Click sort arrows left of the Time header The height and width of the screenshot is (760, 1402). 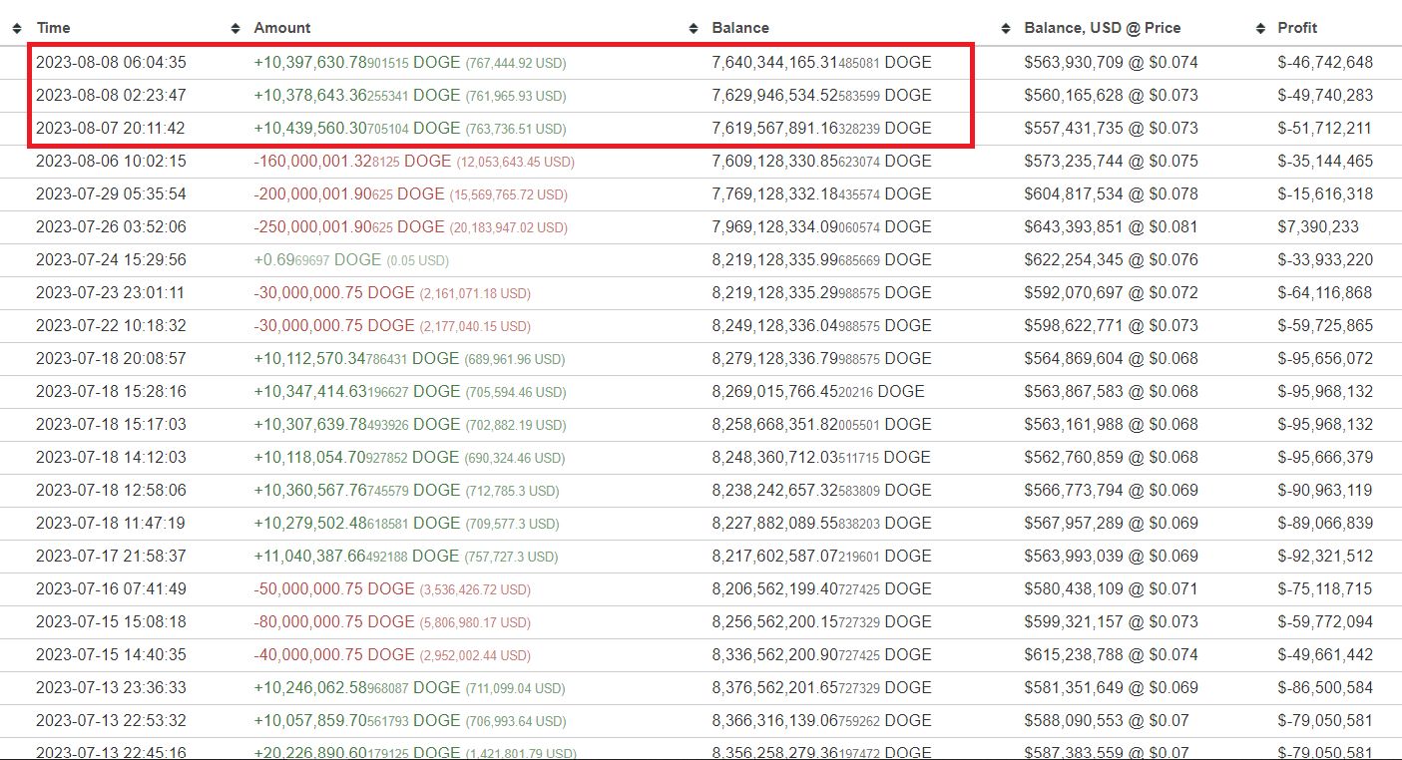tap(16, 28)
